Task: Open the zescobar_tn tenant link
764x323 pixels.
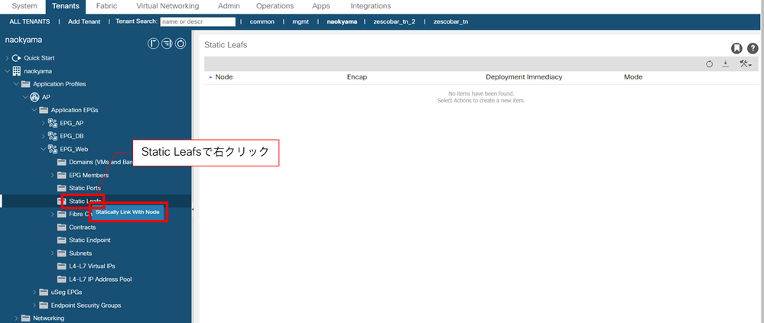Action: click(450, 22)
